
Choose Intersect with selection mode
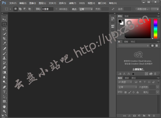point(30,9)
